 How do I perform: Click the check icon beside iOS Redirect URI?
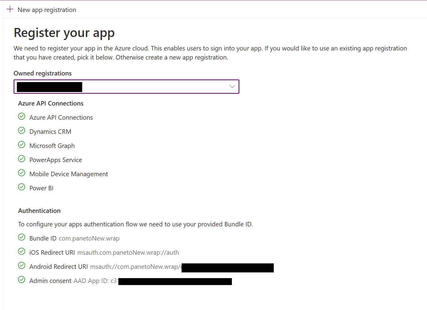tap(22, 251)
